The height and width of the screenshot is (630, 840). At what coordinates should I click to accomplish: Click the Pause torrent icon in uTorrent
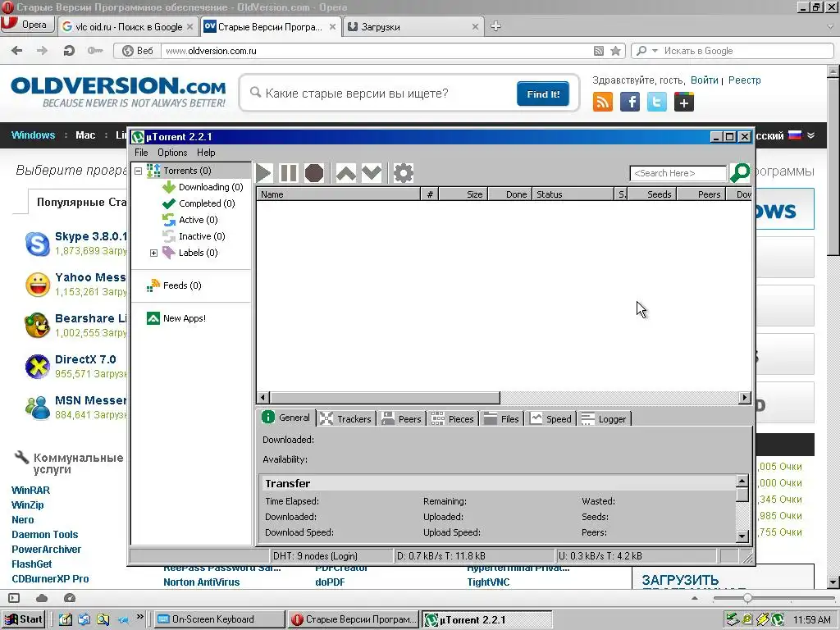[289, 173]
